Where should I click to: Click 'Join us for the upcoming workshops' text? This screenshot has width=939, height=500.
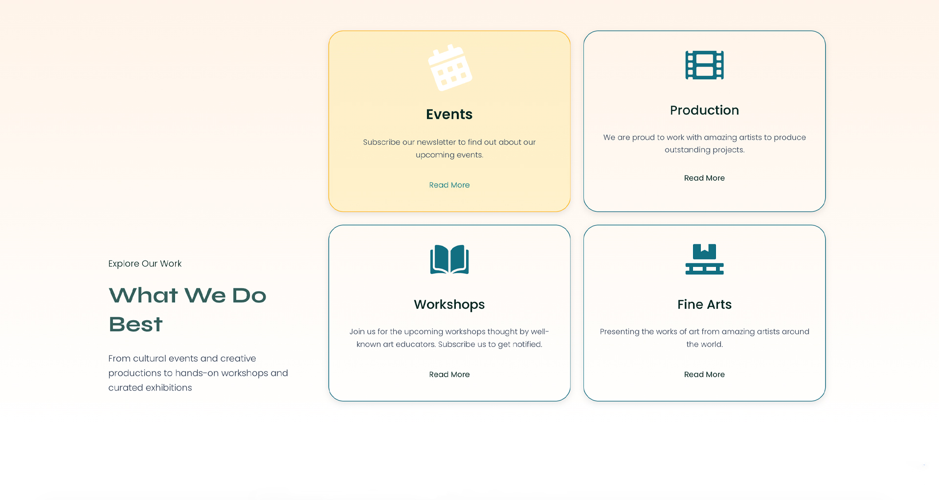click(x=449, y=338)
